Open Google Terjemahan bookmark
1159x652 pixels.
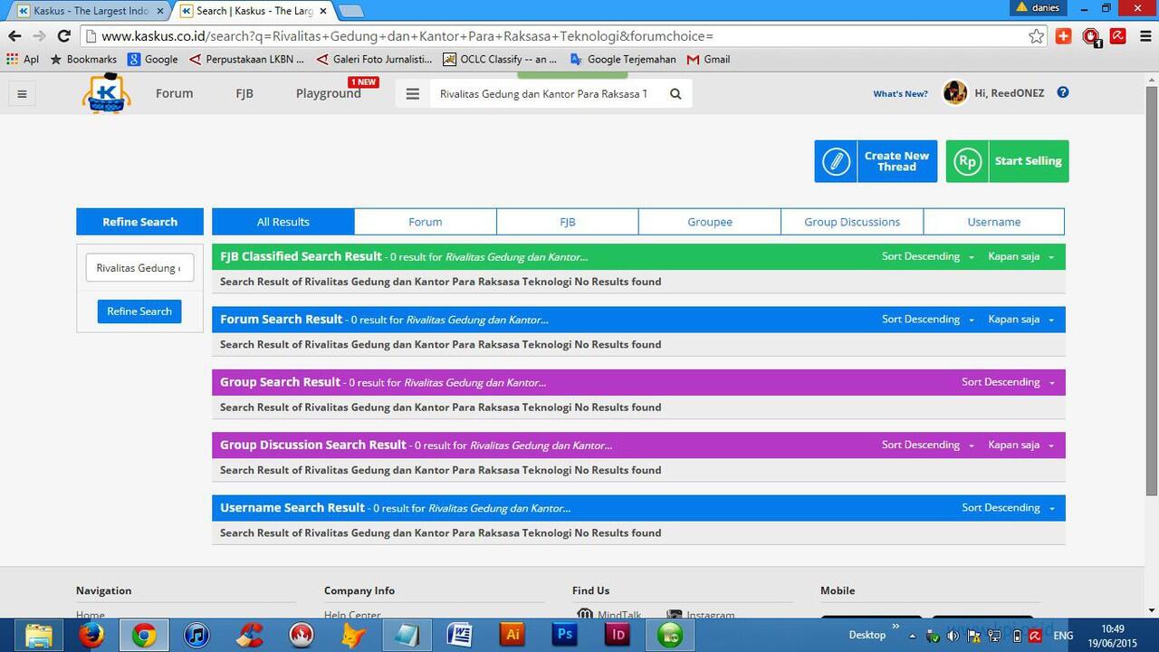tap(623, 59)
